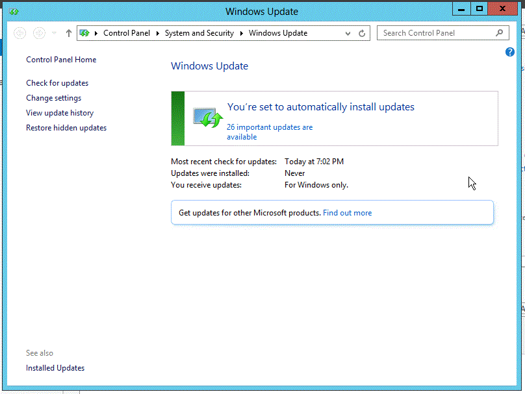This screenshot has height=394, width=525.
Task: Click the Forward navigation arrow
Action: click(39, 33)
